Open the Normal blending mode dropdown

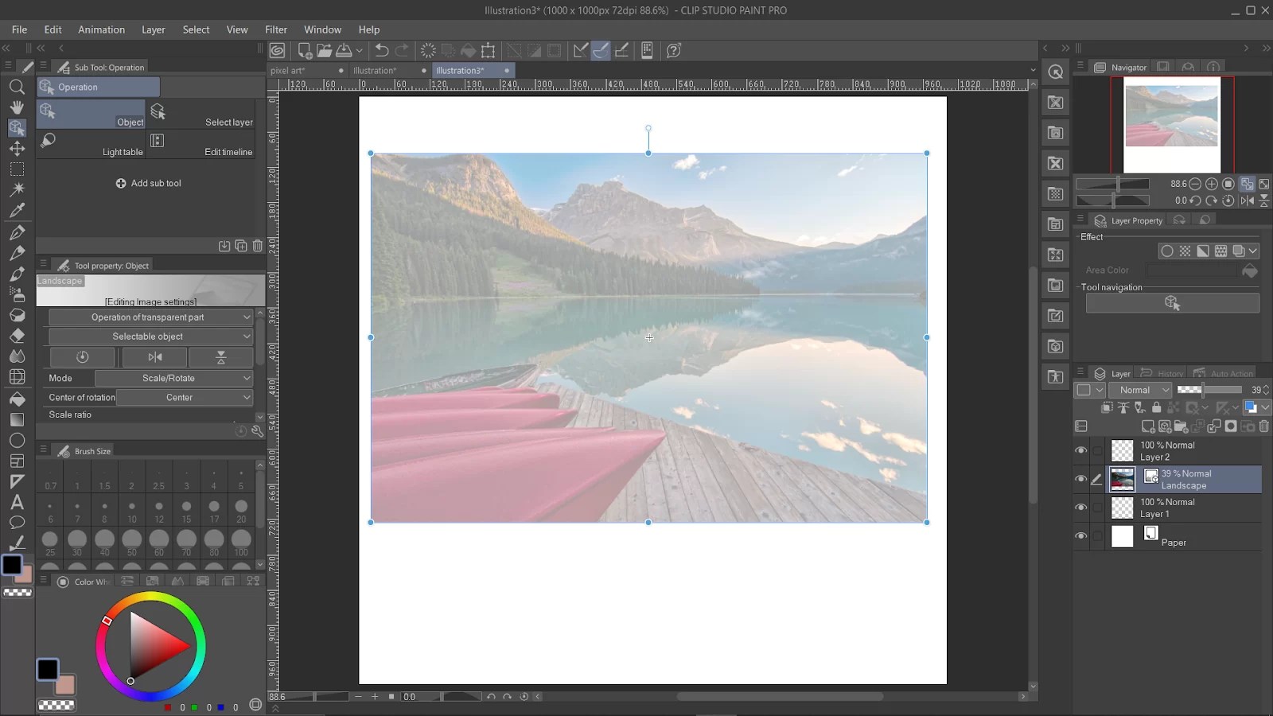click(1141, 390)
